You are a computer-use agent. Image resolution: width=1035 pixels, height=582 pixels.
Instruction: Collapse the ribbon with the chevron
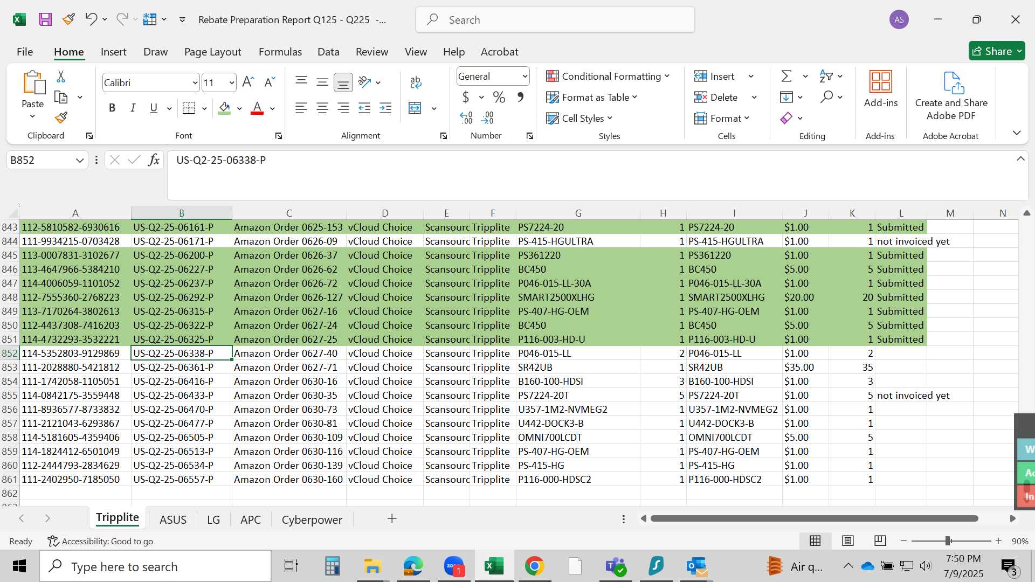pyautogui.click(x=1017, y=133)
